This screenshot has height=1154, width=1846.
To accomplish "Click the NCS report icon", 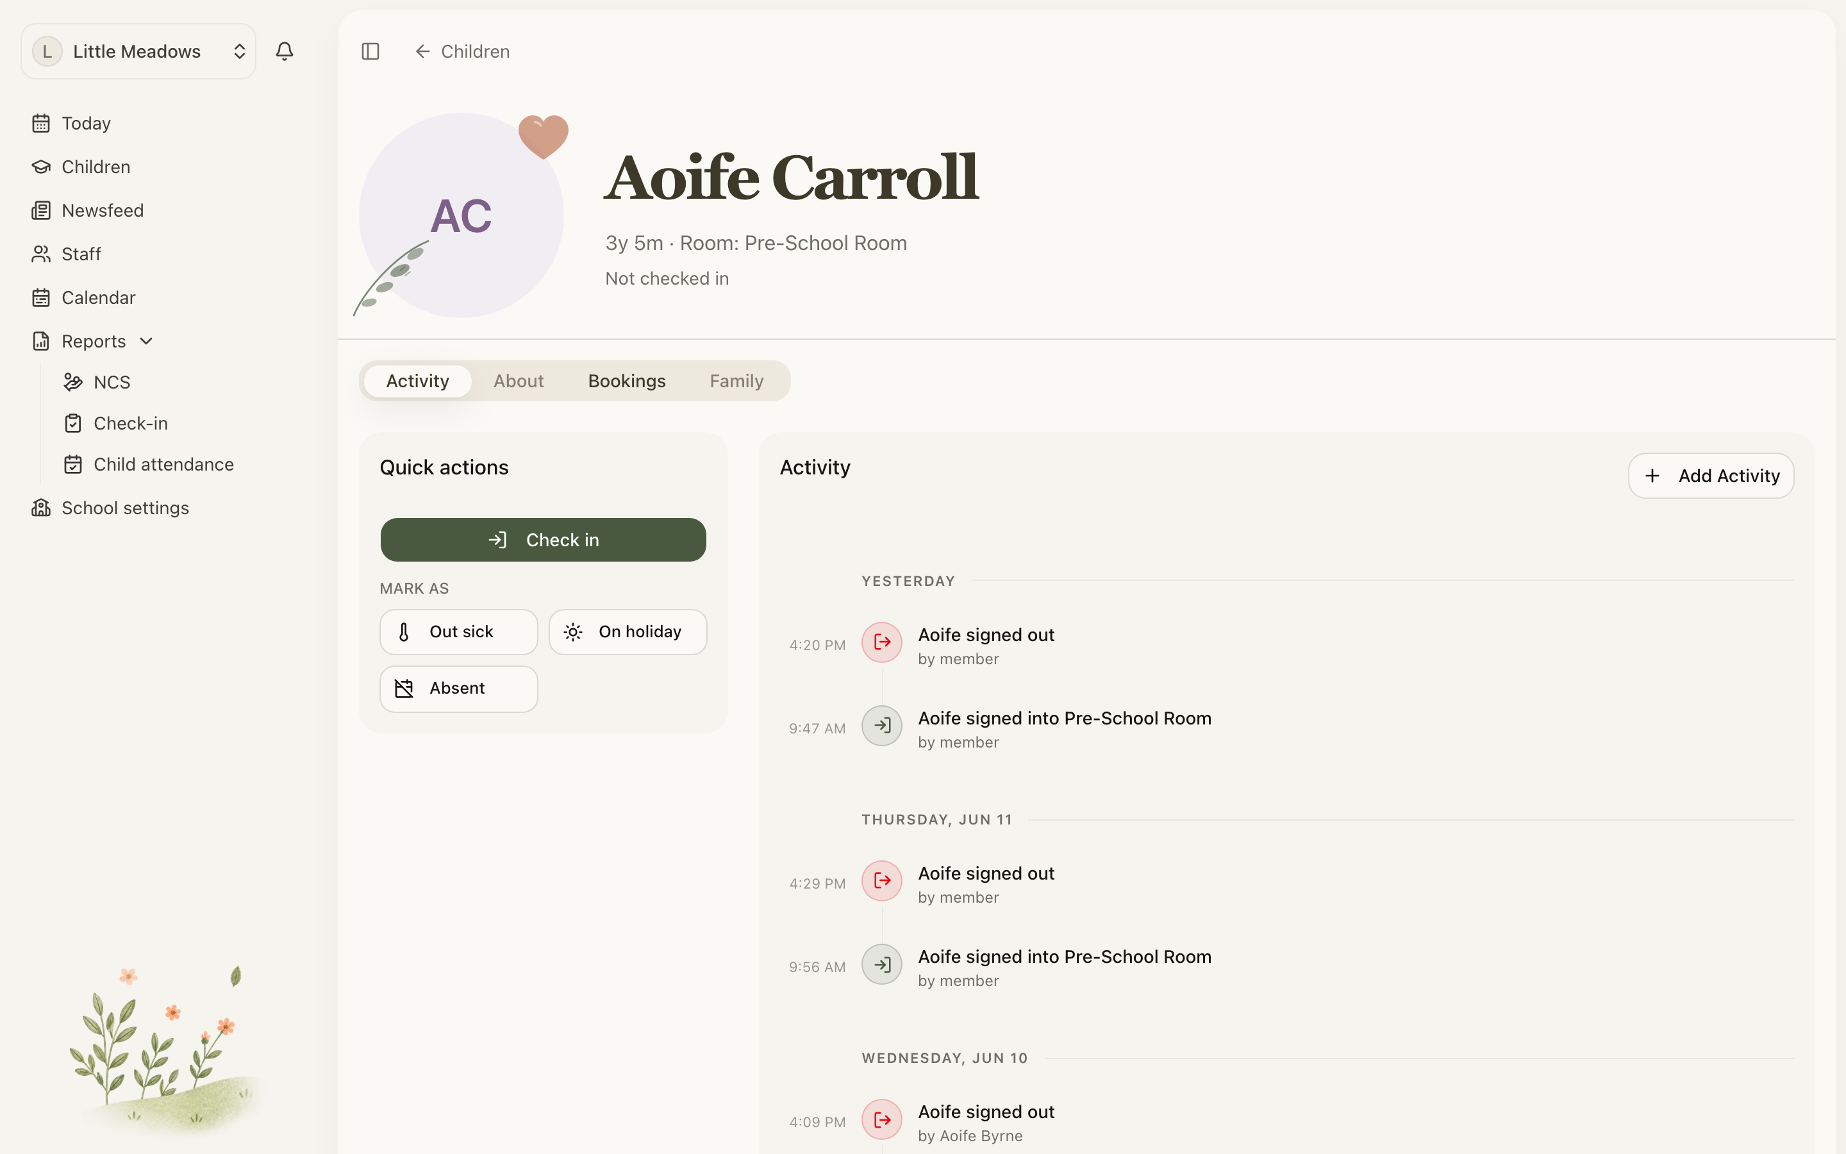I will pos(73,381).
